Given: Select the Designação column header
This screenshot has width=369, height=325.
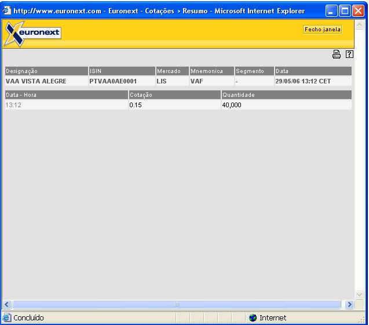Looking at the screenshot, I should tap(46, 71).
